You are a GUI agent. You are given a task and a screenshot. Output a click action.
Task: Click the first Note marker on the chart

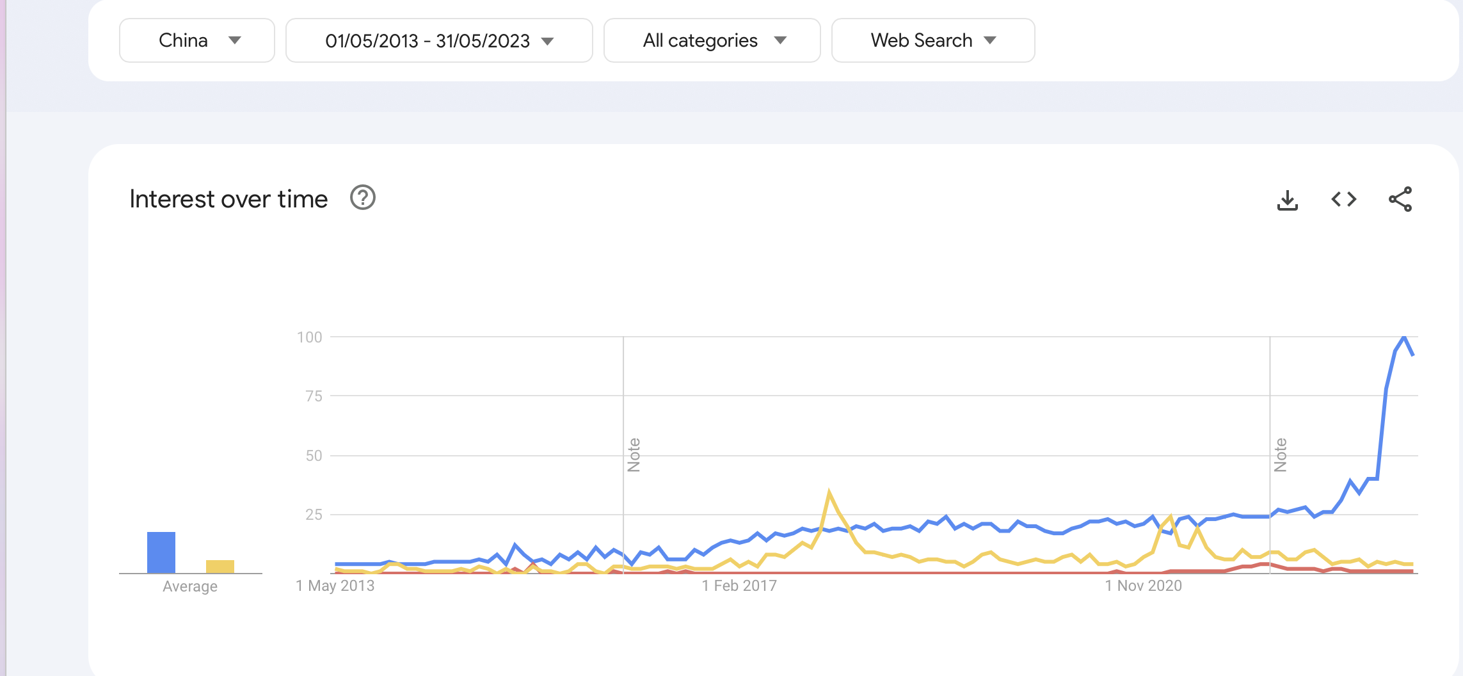[634, 455]
